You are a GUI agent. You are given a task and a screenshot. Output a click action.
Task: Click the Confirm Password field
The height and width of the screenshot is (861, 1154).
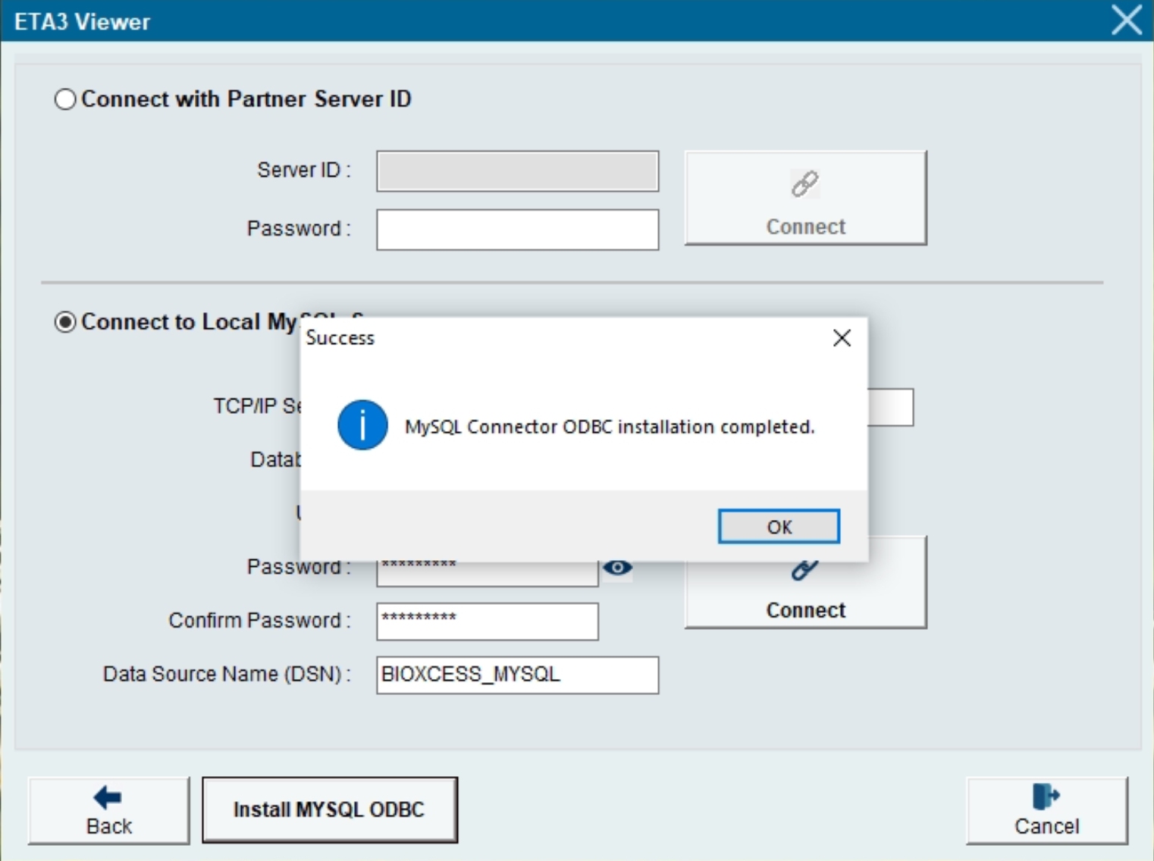click(487, 621)
